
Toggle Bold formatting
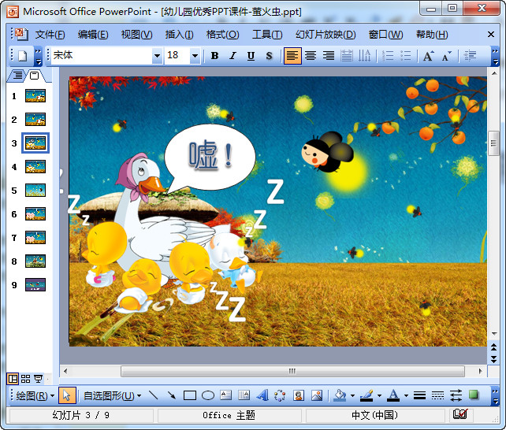click(214, 56)
